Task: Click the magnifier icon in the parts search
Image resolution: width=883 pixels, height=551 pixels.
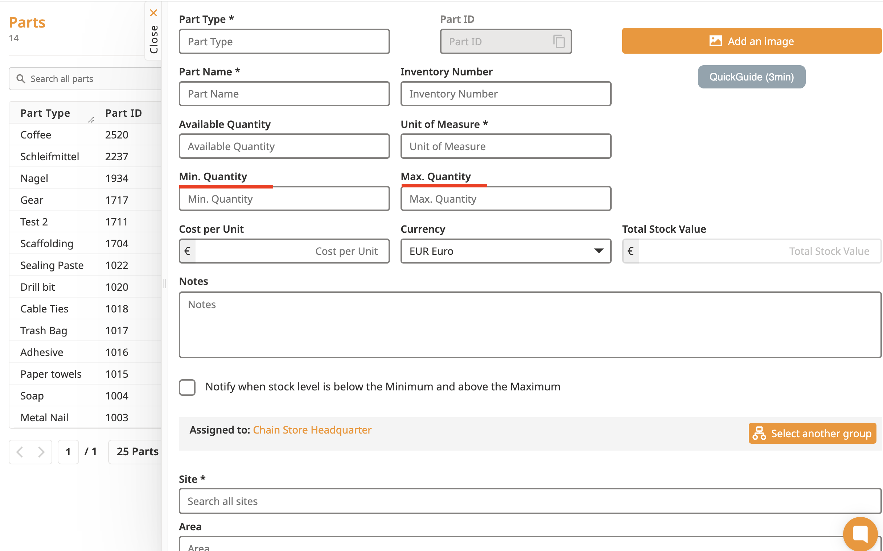Action: tap(21, 79)
